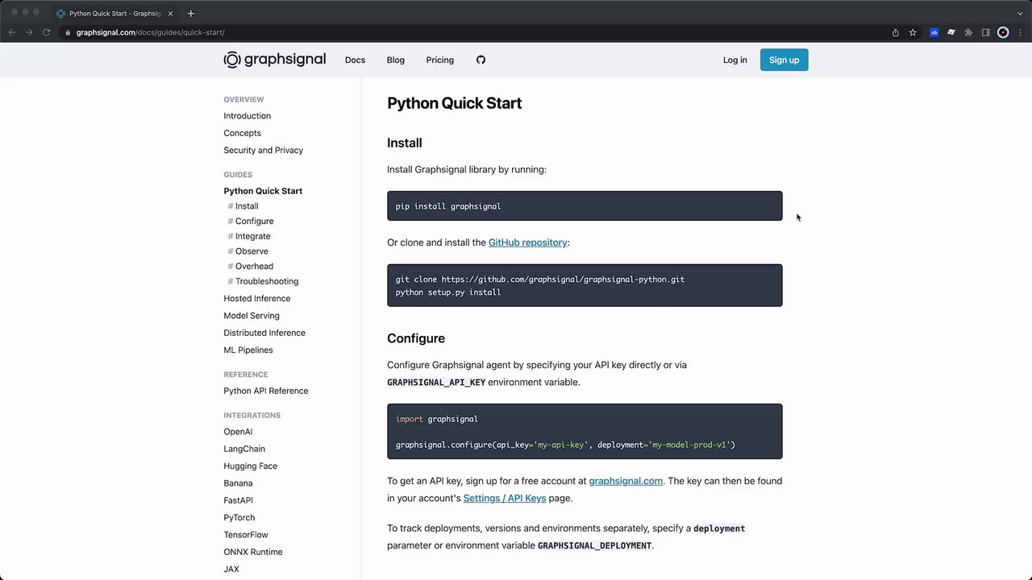Go to the Graphsignal logo home
1032x580 pixels.
[275, 60]
